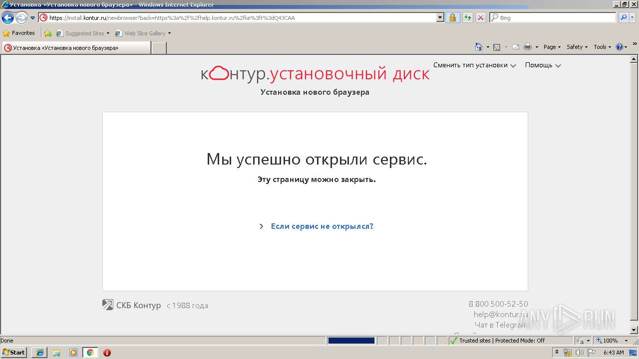Open the Safety menu
The height and width of the screenshot is (359, 639).
[577, 47]
